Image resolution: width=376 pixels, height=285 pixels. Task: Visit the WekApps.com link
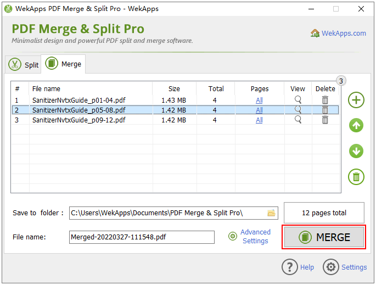click(x=344, y=33)
